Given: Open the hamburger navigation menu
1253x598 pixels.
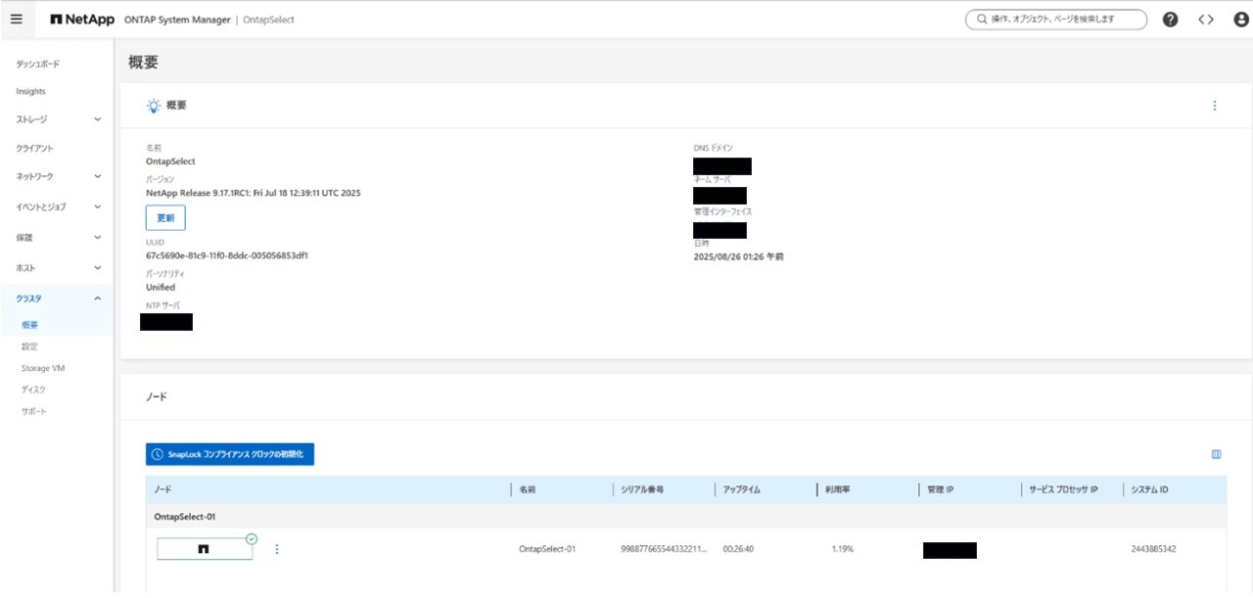Looking at the screenshot, I should [x=17, y=20].
